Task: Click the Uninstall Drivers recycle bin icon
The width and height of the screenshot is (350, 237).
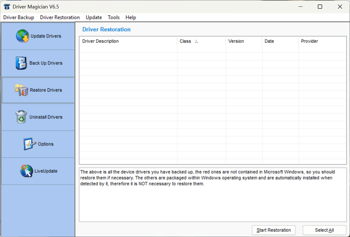Action: pos(21,117)
